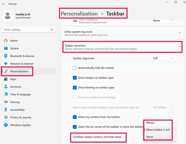Click the Time & language globe icon
186x144 pixels.
[x=6, y=94]
